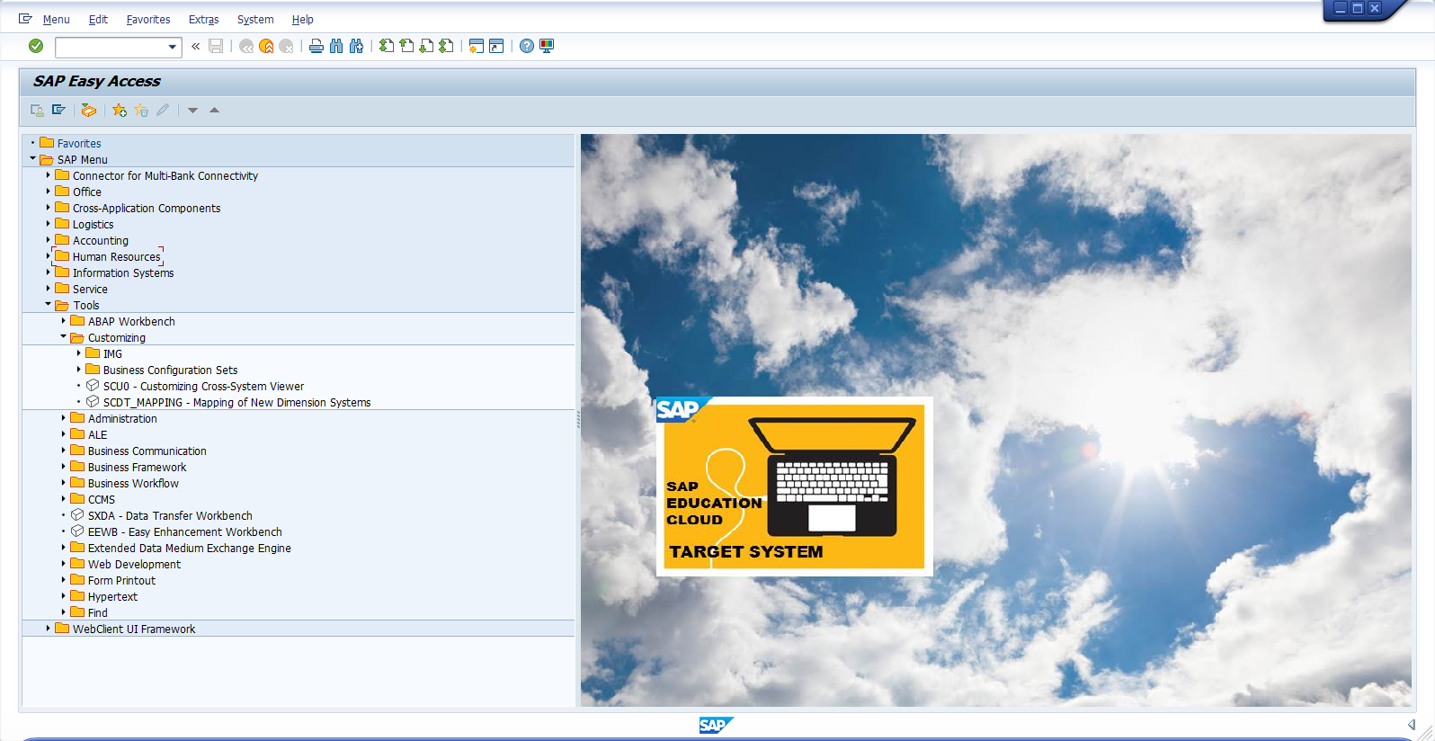Expand the ABAP Workbench folder

click(64, 321)
